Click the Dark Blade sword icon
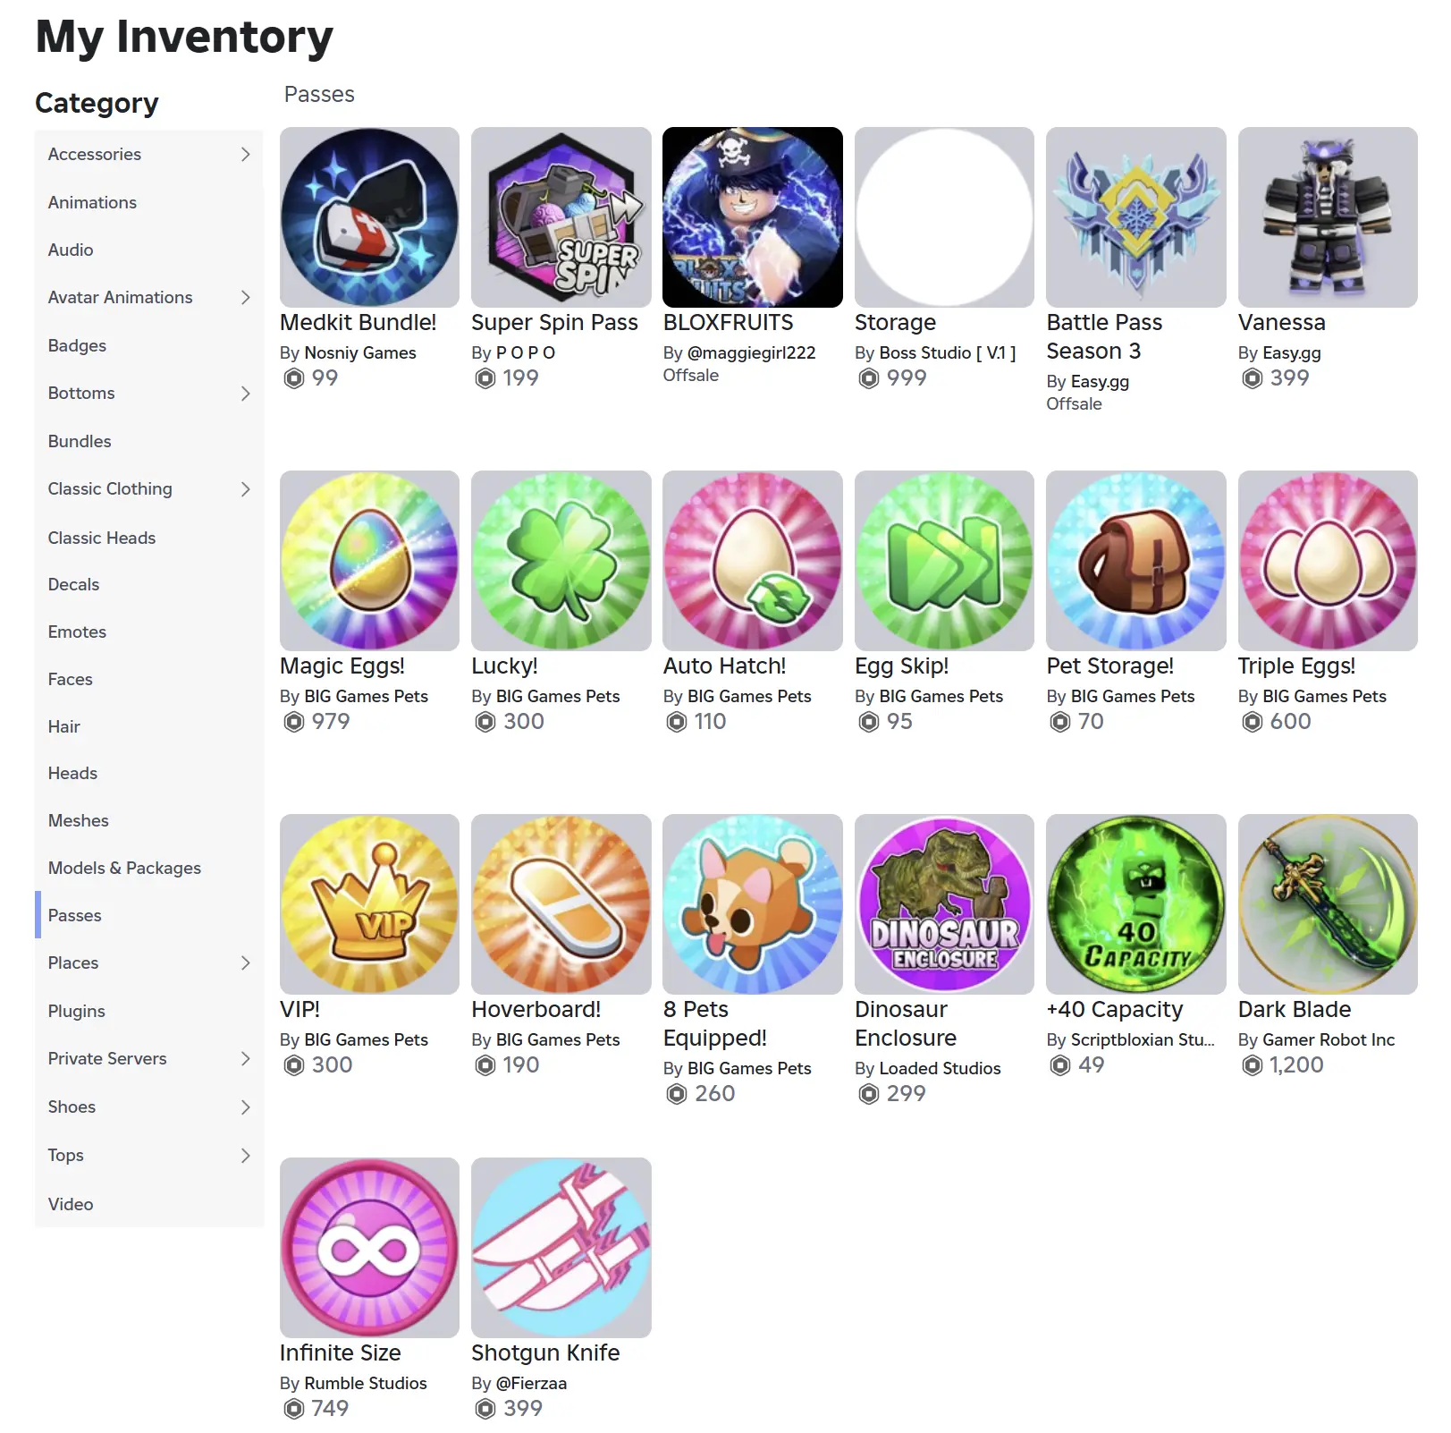This screenshot has height=1433, width=1451. pos(1328,904)
